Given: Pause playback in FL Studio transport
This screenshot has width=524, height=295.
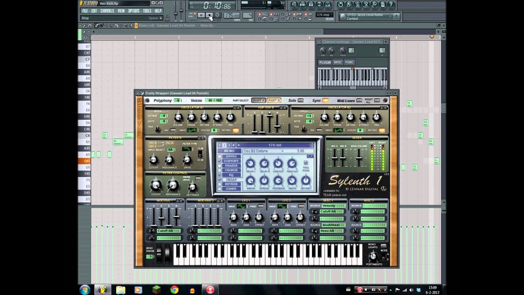Looking at the screenshot, I should click(x=201, y=15).
